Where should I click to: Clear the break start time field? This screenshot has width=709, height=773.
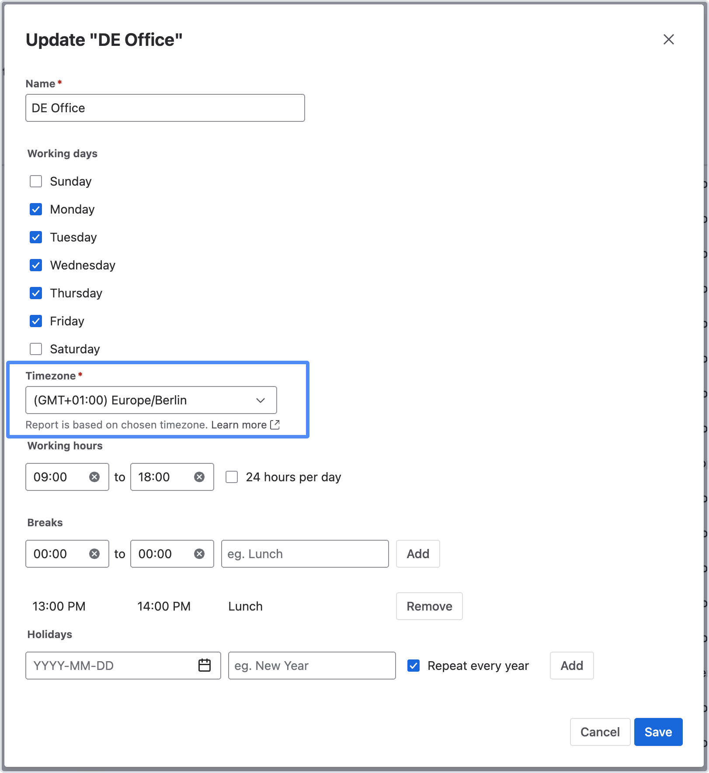point(94,554)
